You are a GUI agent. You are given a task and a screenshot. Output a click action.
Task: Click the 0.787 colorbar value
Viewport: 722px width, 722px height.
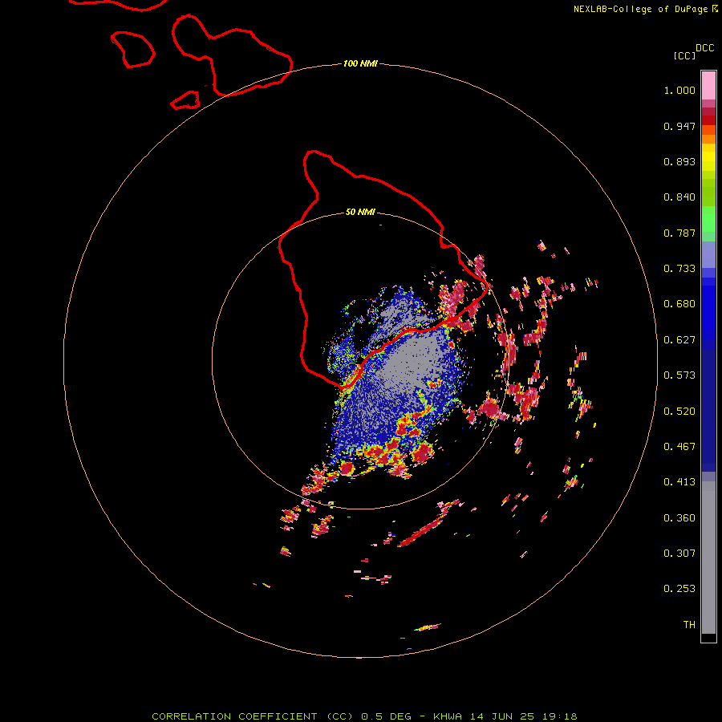coord(679,233)
